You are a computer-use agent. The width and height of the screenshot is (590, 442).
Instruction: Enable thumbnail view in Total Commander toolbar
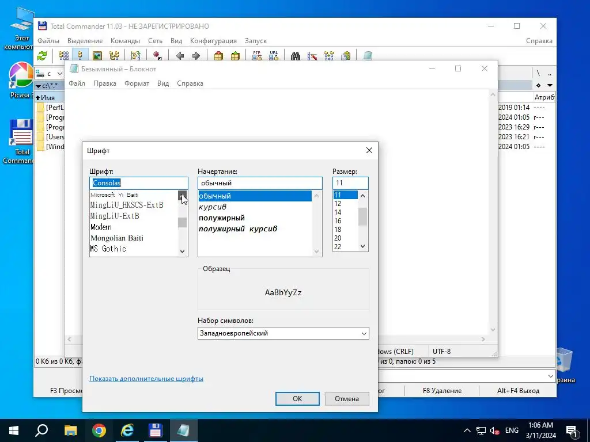[97, 56]
